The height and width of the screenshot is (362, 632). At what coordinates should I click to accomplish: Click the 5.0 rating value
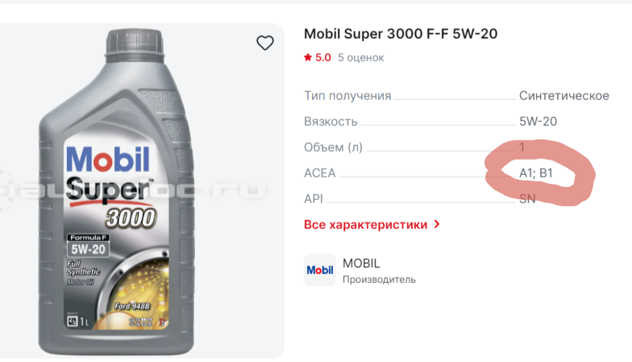click(323, 58)
